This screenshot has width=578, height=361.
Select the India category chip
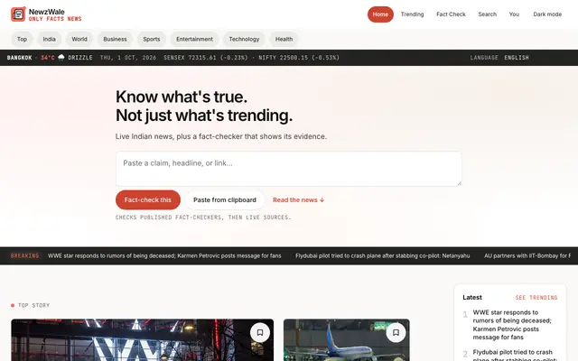[x=49, y=39]
